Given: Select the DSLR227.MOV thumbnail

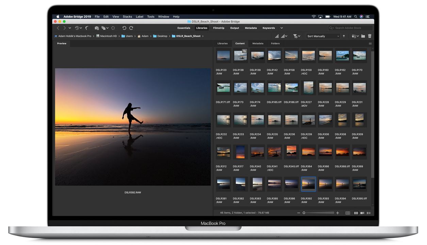Looking at the screenshot, I should 308,88.
